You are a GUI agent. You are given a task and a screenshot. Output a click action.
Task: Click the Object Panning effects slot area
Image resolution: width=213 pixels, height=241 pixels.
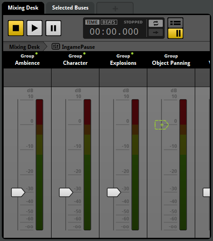click(x=171, y=78)
